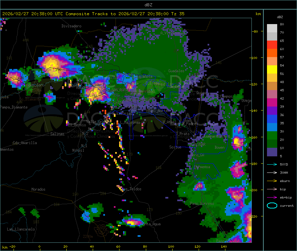The height and width of the screenshot is (251, 297).
Task: Click the 'Morados' place label
Action: point(38,189)
